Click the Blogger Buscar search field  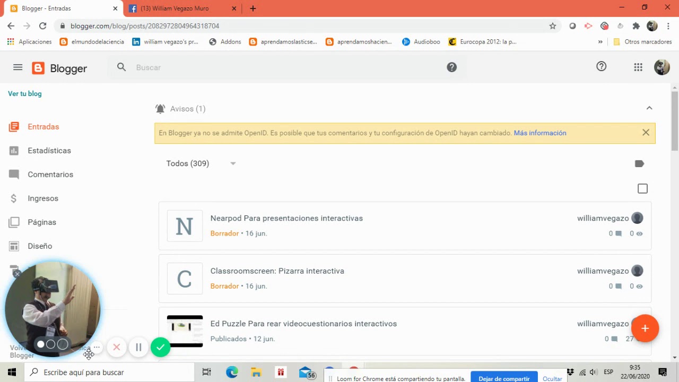click(x=286, y=67)
